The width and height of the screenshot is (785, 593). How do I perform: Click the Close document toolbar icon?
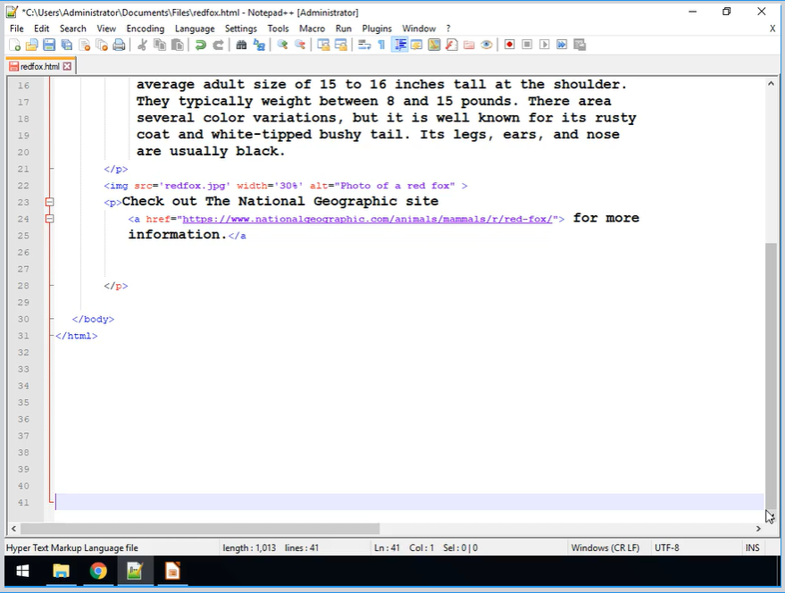[x=85, y=45]
